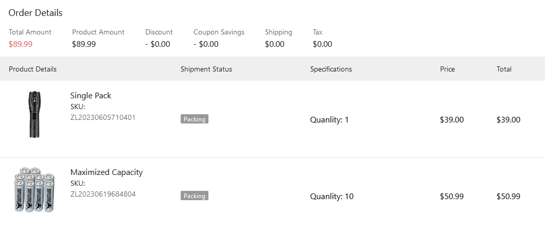Click the $39.00 value in Price column

pyautogui.click(x=452, y=120)
